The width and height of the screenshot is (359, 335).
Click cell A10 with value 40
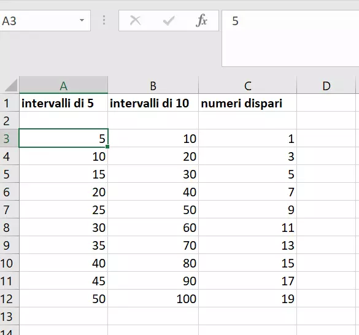click(x=63, y=263)
